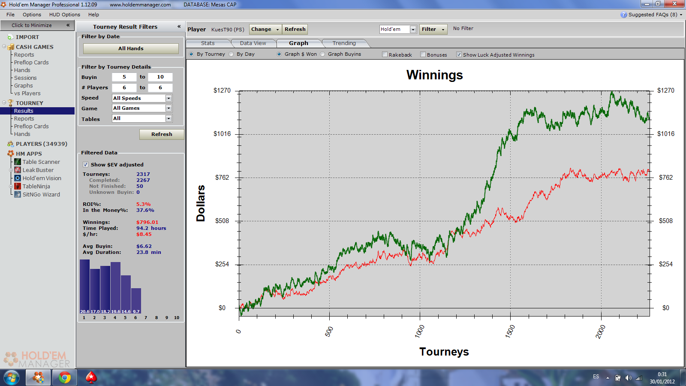Open the TableNinja app icon
The width and height of the screenshot is (686, 386).
coord(18,186)
